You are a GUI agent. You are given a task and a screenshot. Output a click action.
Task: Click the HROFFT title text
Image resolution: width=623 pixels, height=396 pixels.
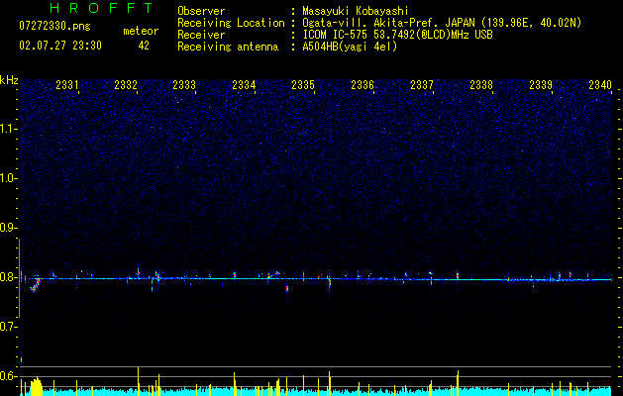click(101, 8)
